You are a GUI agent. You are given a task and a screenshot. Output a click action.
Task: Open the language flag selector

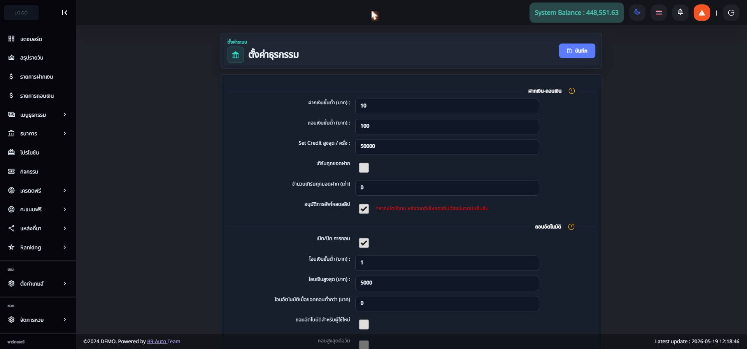point(659,13)
